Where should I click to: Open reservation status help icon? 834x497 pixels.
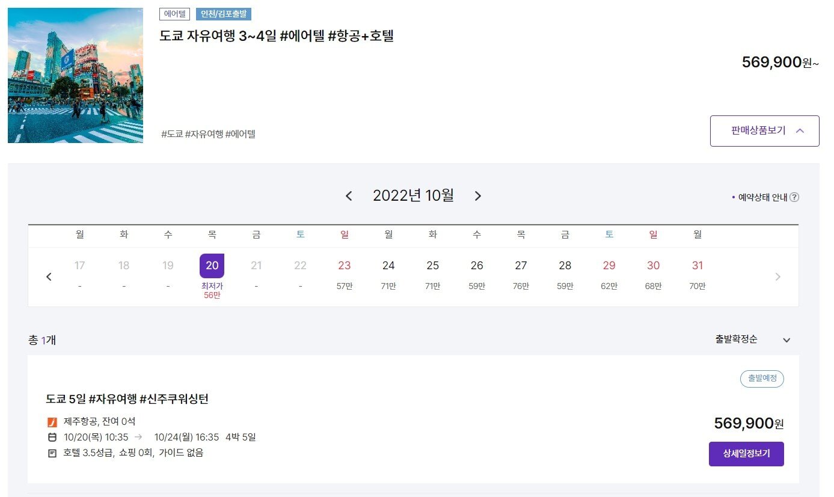[x=794, y=197]
